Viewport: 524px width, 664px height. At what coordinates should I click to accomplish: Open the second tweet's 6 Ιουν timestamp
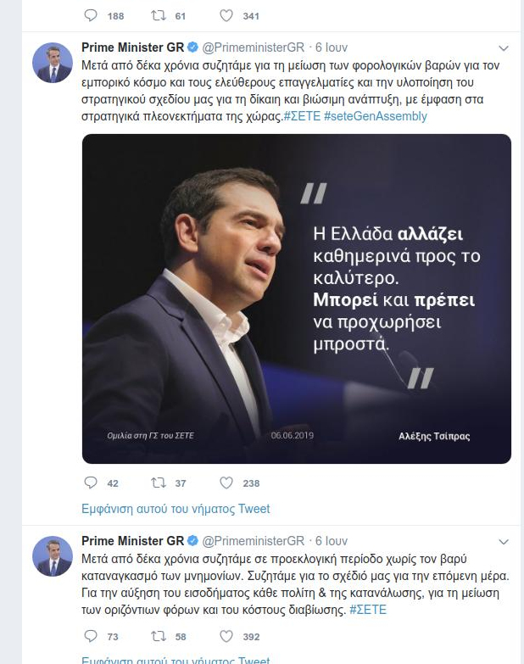click(x=332, y=541)
